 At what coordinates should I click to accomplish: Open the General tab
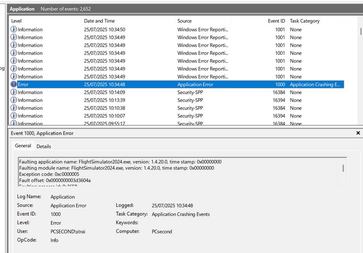tap(23, 146)
